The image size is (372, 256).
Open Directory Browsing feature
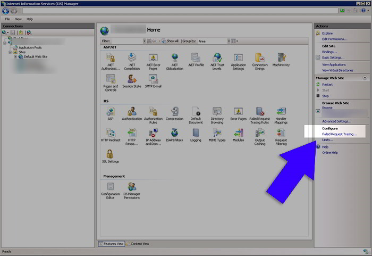(217, 115)
